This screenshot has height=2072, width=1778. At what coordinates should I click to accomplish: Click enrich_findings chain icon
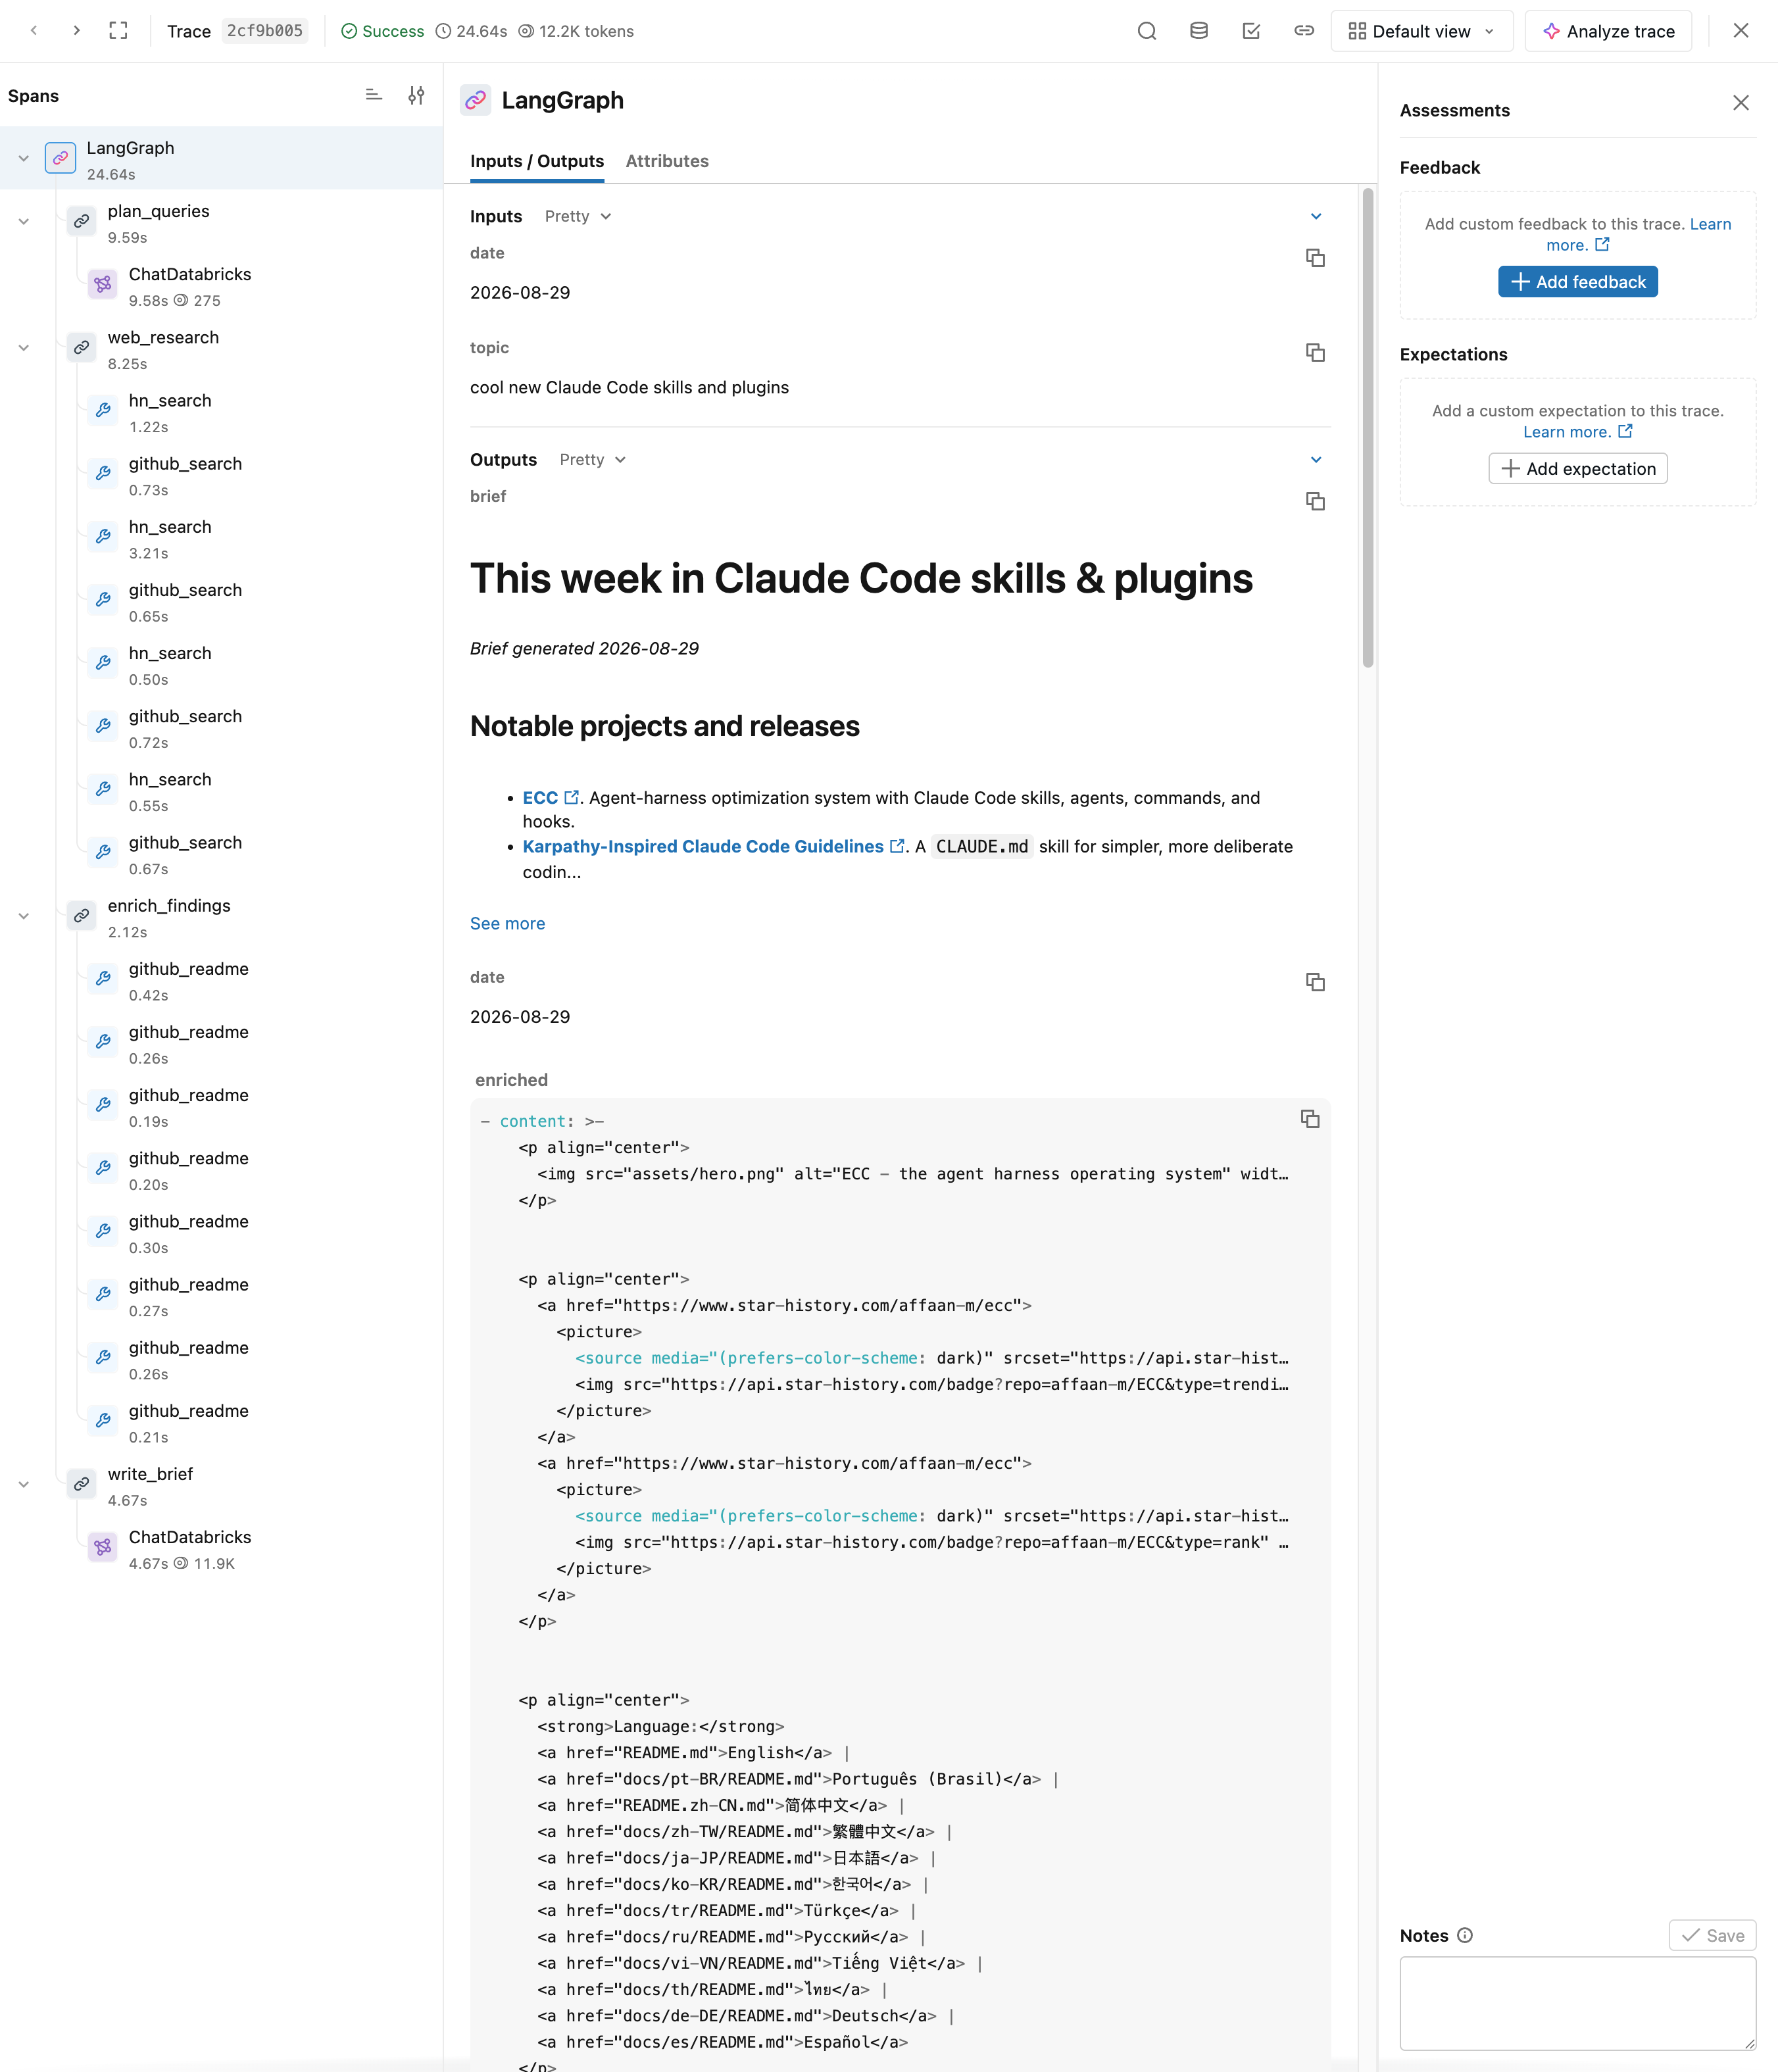tap(82, 916)
